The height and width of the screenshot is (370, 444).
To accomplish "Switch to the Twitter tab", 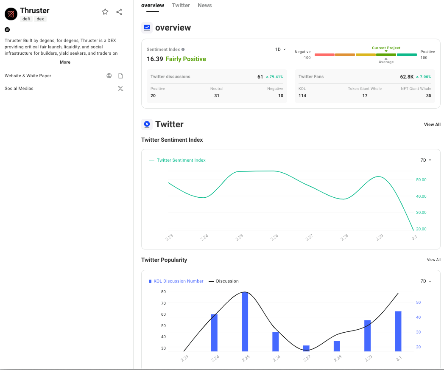I will 181,6.
